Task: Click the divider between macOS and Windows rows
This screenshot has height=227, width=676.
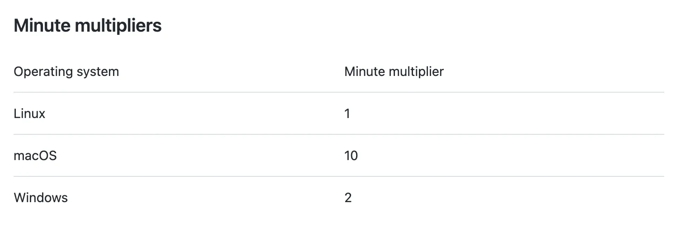Action: pos(339,176)
